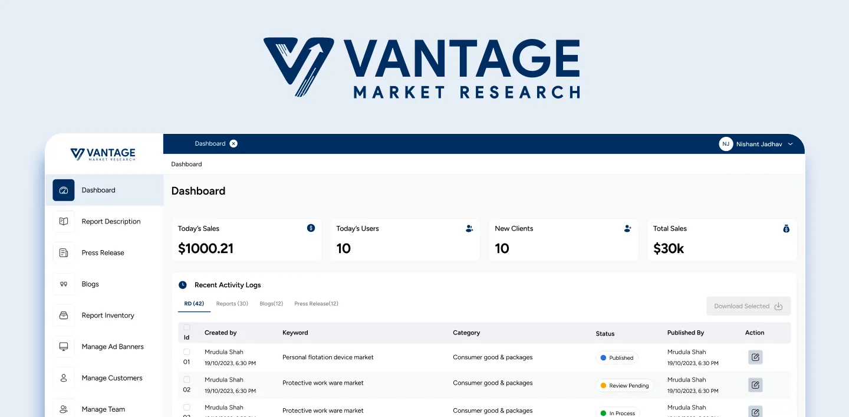Click the Manage Team people icon
This screenshot has width=849, height=417.
64,409
